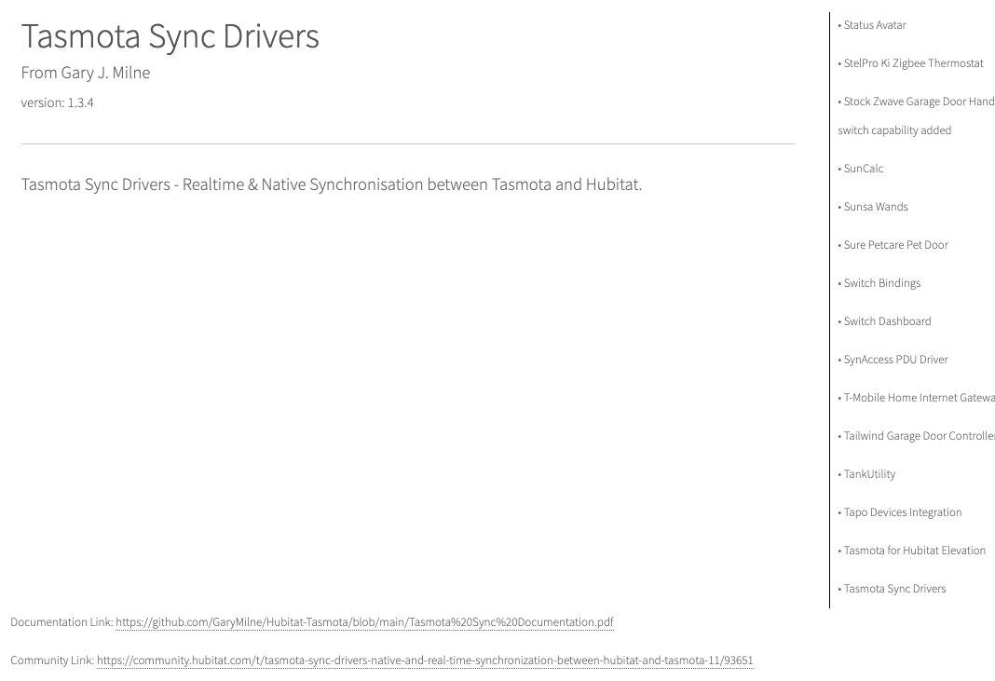Screen dimensions: 995x681
Task: Select Sure Petcare Pet Door entry
Action: [895, 245]
